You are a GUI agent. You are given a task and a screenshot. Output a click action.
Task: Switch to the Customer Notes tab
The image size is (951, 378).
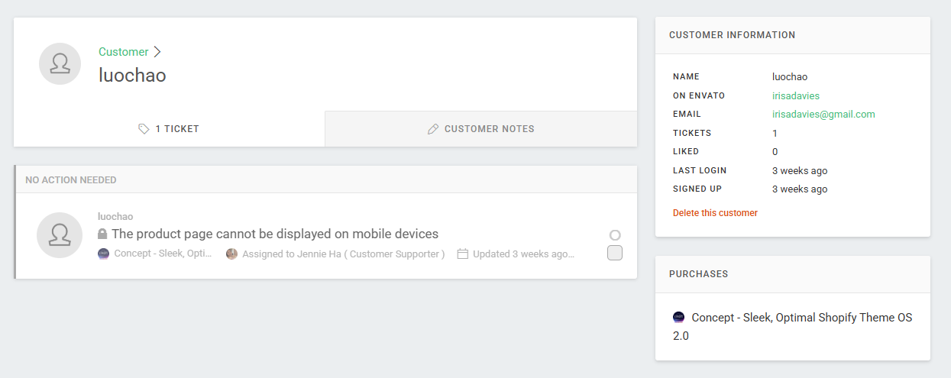coord(481,129)
